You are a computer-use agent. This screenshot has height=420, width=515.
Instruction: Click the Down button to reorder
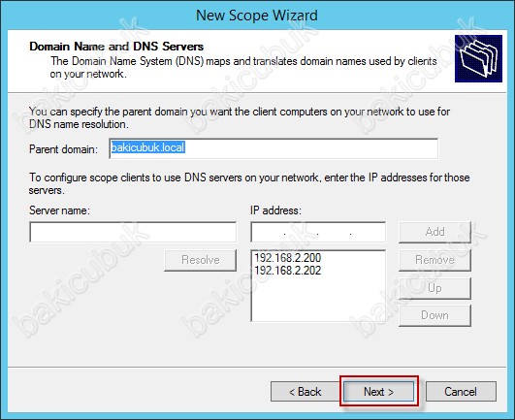tap(435, 315)
